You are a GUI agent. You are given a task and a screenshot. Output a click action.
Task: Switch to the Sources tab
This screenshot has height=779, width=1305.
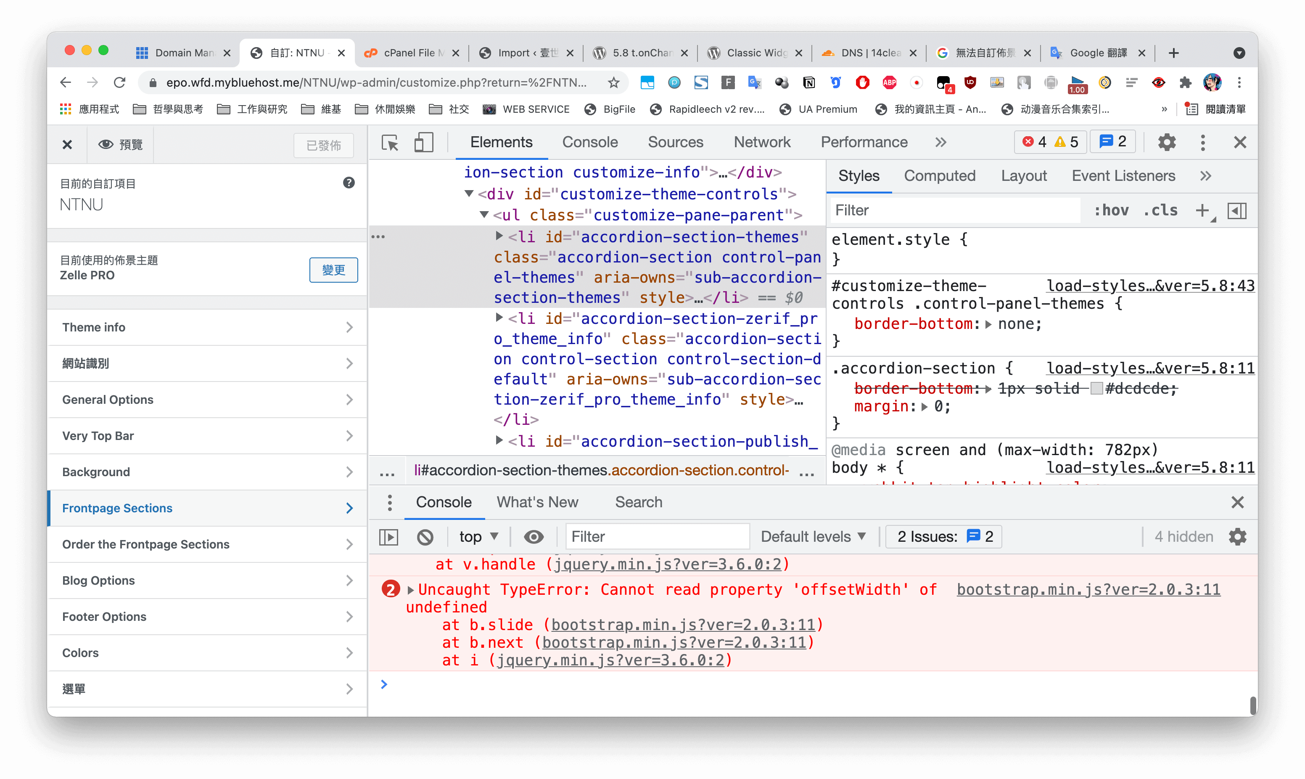675,142
